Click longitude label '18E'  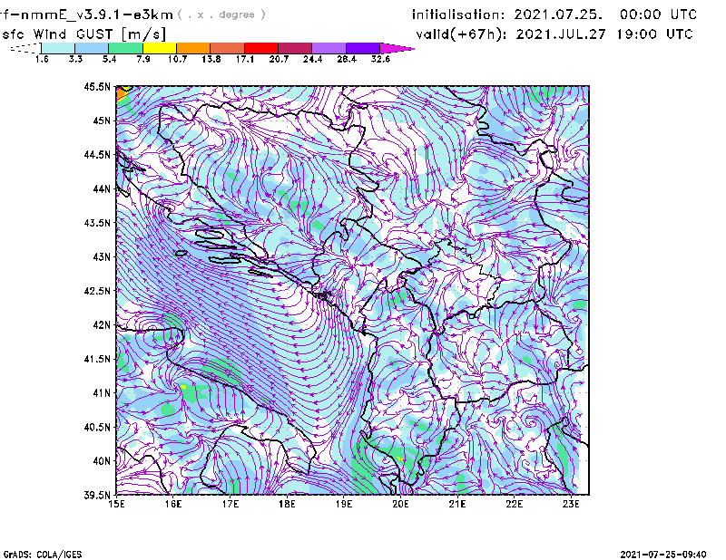point(287,504)
